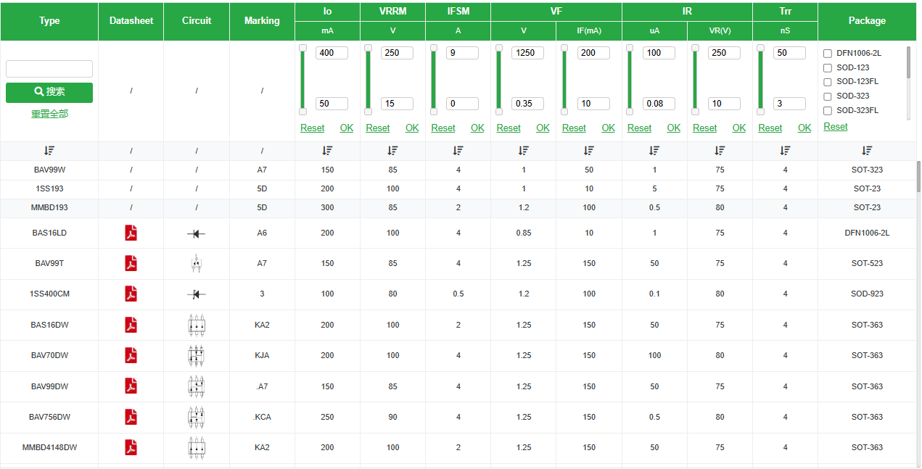Image resolution: width=922 pixels, height=469 pixels.
Task: Click the 重置全部 reset all link
Action: point(49,114)
